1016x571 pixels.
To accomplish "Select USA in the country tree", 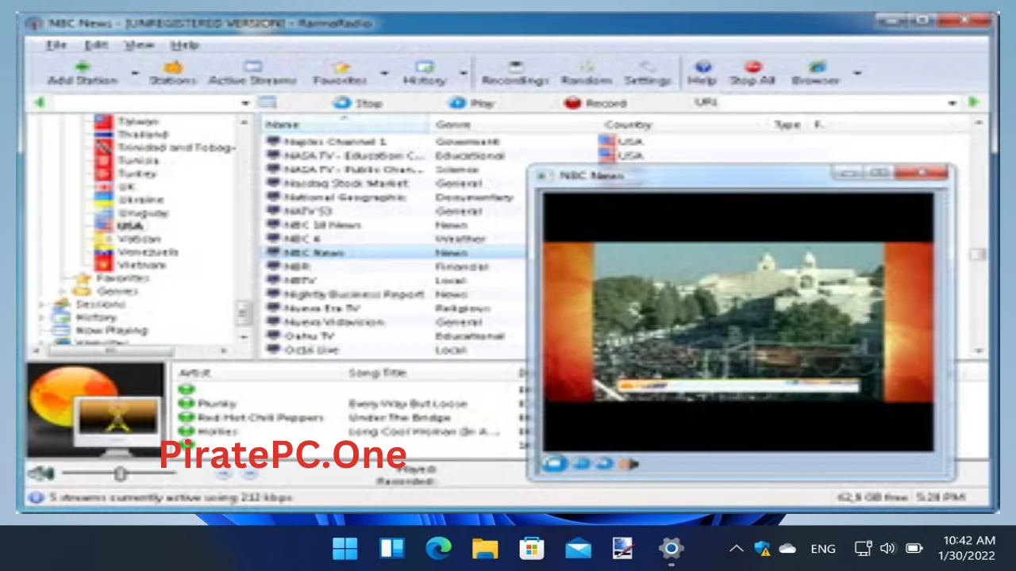I will 130,225.
